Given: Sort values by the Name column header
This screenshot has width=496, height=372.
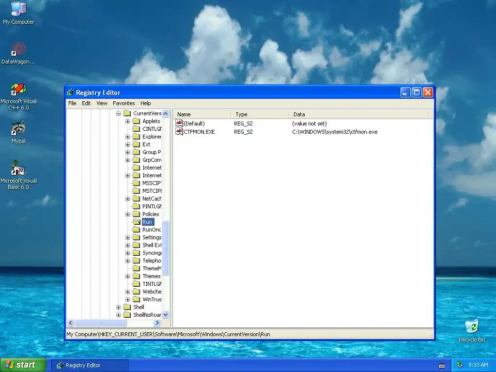Looking at the screenshot, I should (x=202, y=114).
